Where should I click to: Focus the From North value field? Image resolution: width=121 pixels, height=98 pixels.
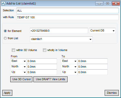42,67
